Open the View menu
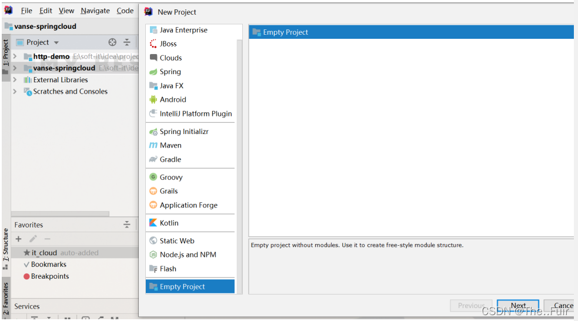The width and height of the screenshot is (578, 321). point(66,11)
